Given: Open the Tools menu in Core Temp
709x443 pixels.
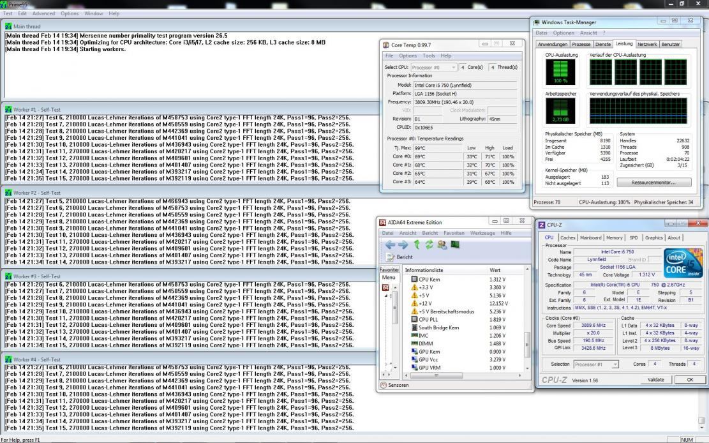Looking at the screenshot, I should click(x=429, y=56).
